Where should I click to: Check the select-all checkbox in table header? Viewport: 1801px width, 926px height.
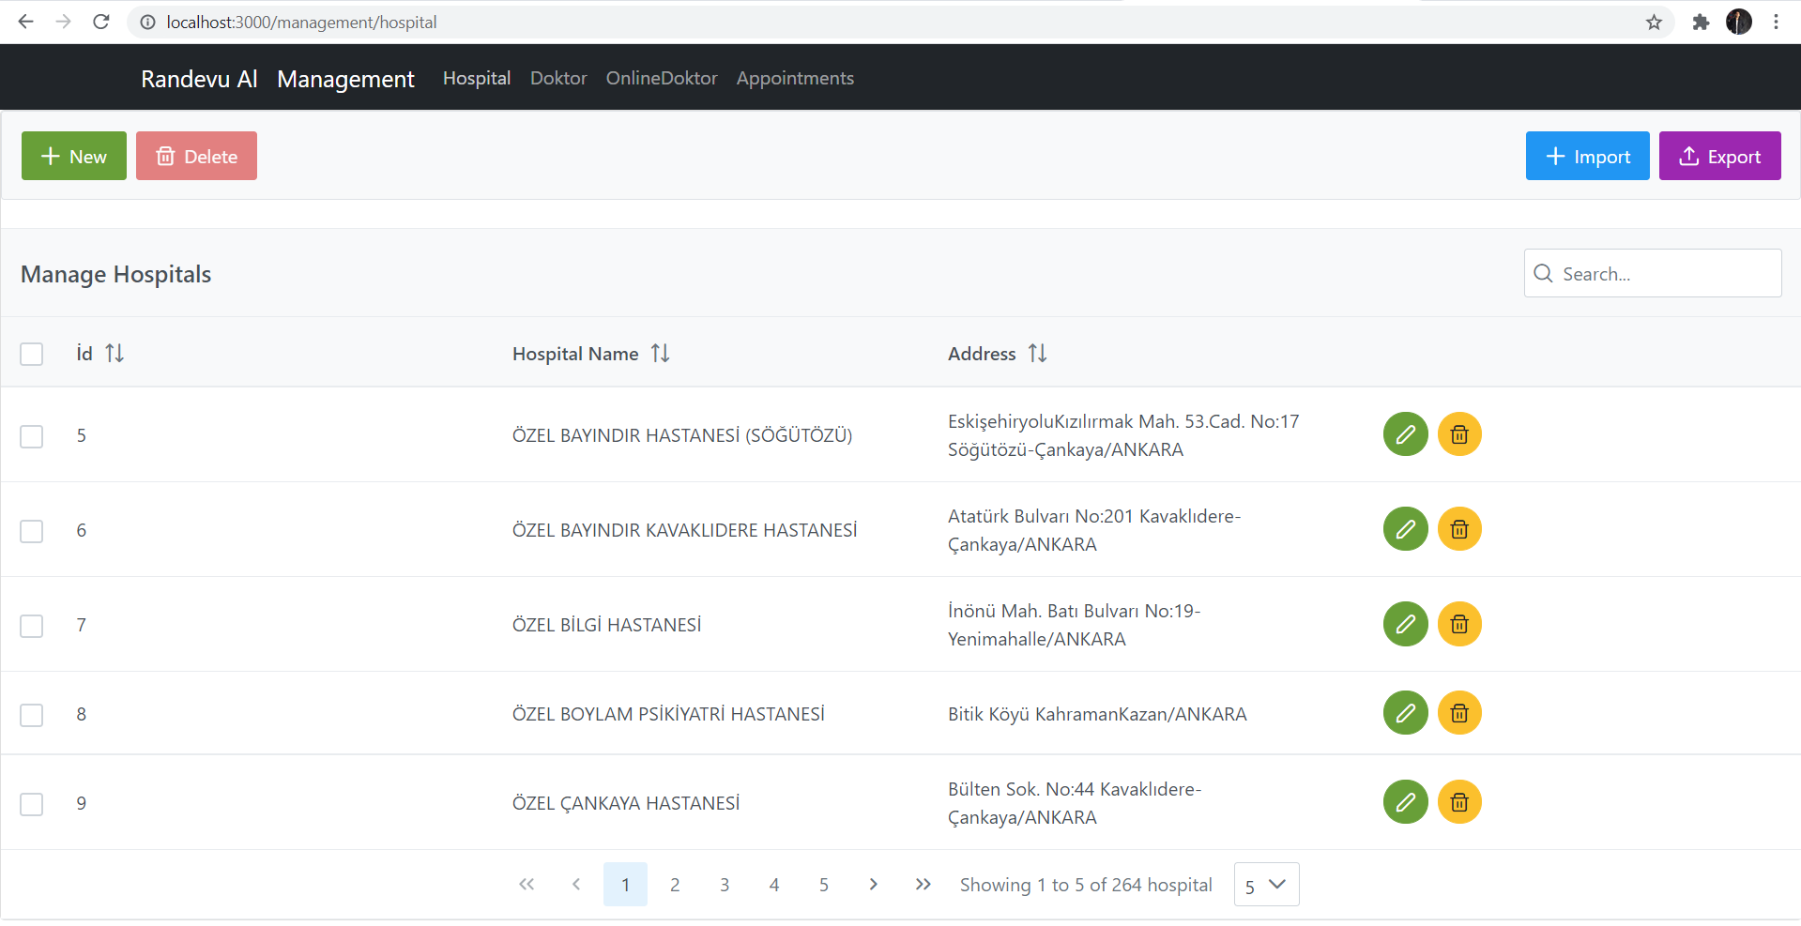(32, 354)
